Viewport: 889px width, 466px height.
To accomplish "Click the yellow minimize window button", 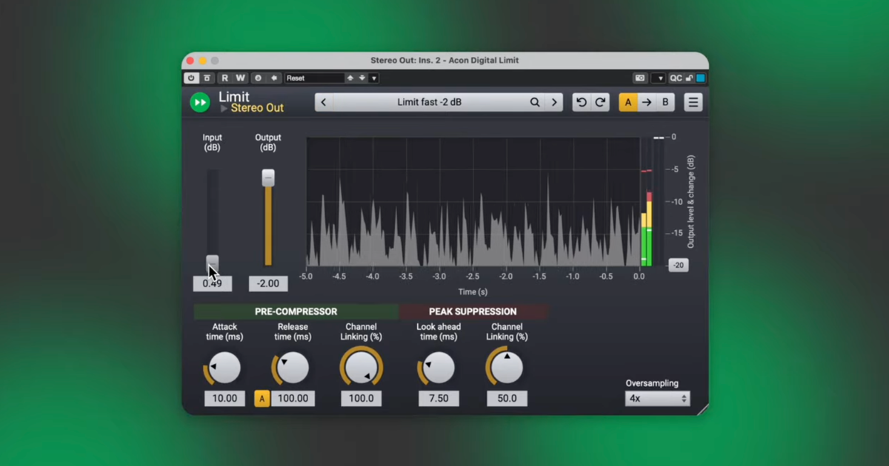I will click(x=202, y=61).
